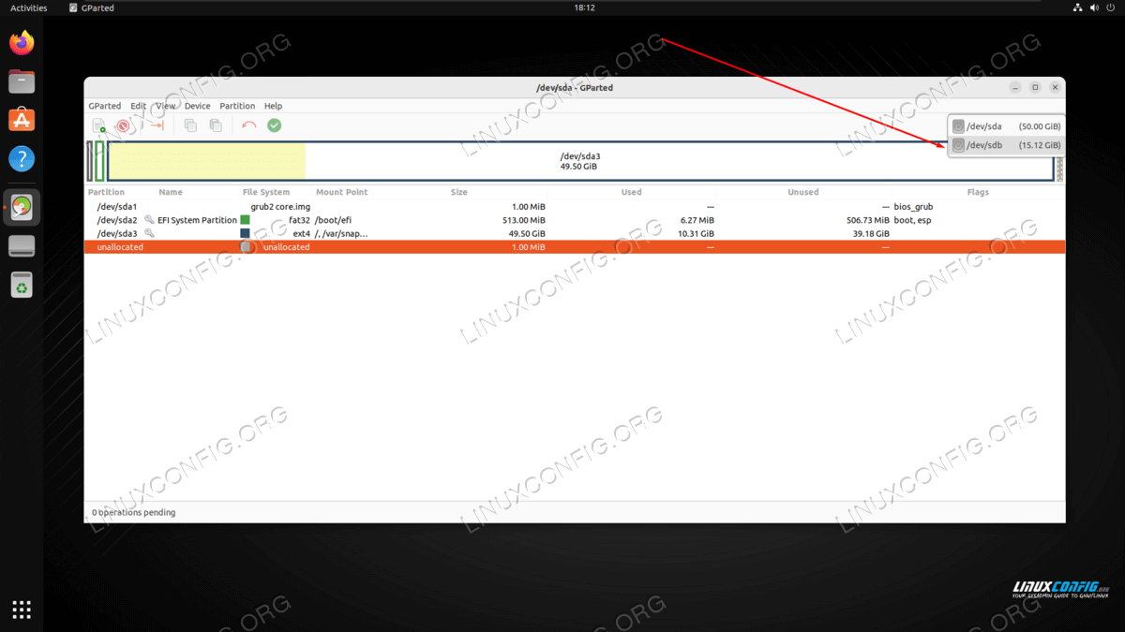Sort by the Used column header

click(632, 192)
